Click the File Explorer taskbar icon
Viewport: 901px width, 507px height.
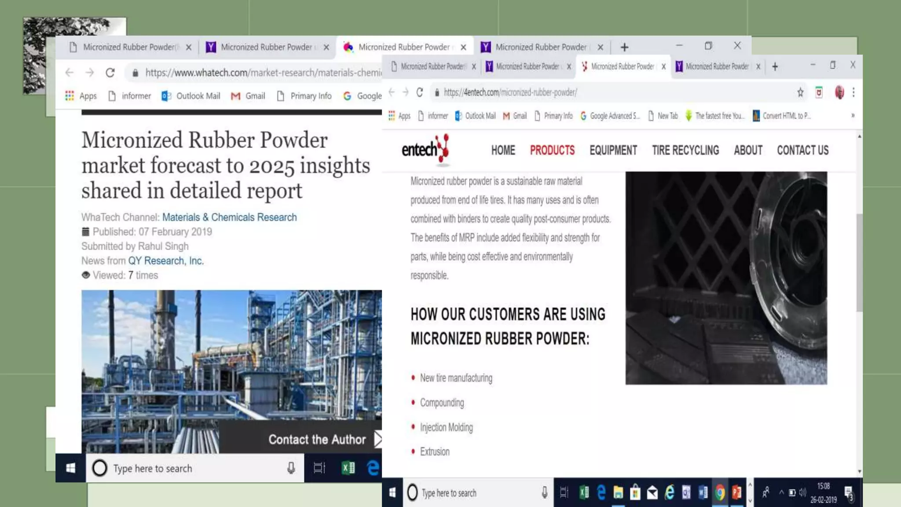click(618, 493)
